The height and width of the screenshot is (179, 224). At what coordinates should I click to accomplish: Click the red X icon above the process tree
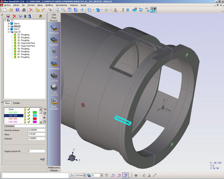(x=14, y=16)
